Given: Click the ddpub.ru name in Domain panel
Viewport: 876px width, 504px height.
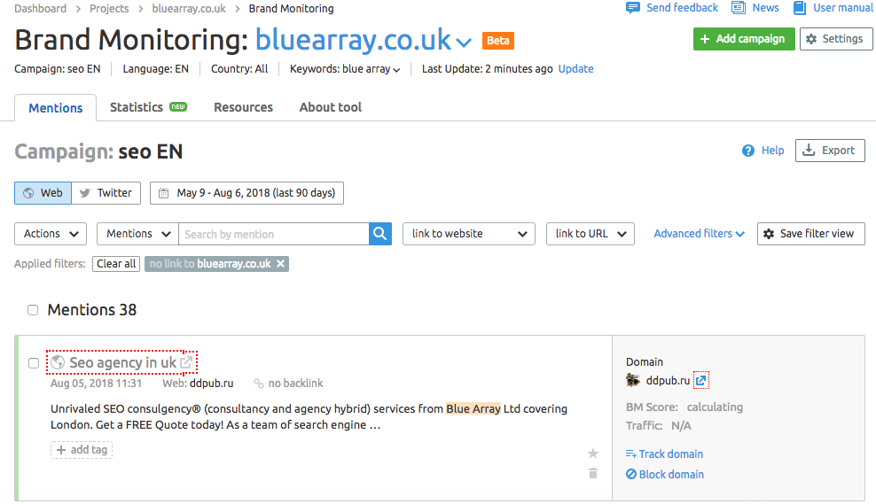Looking at the screenshot, I should coord(668,381).
